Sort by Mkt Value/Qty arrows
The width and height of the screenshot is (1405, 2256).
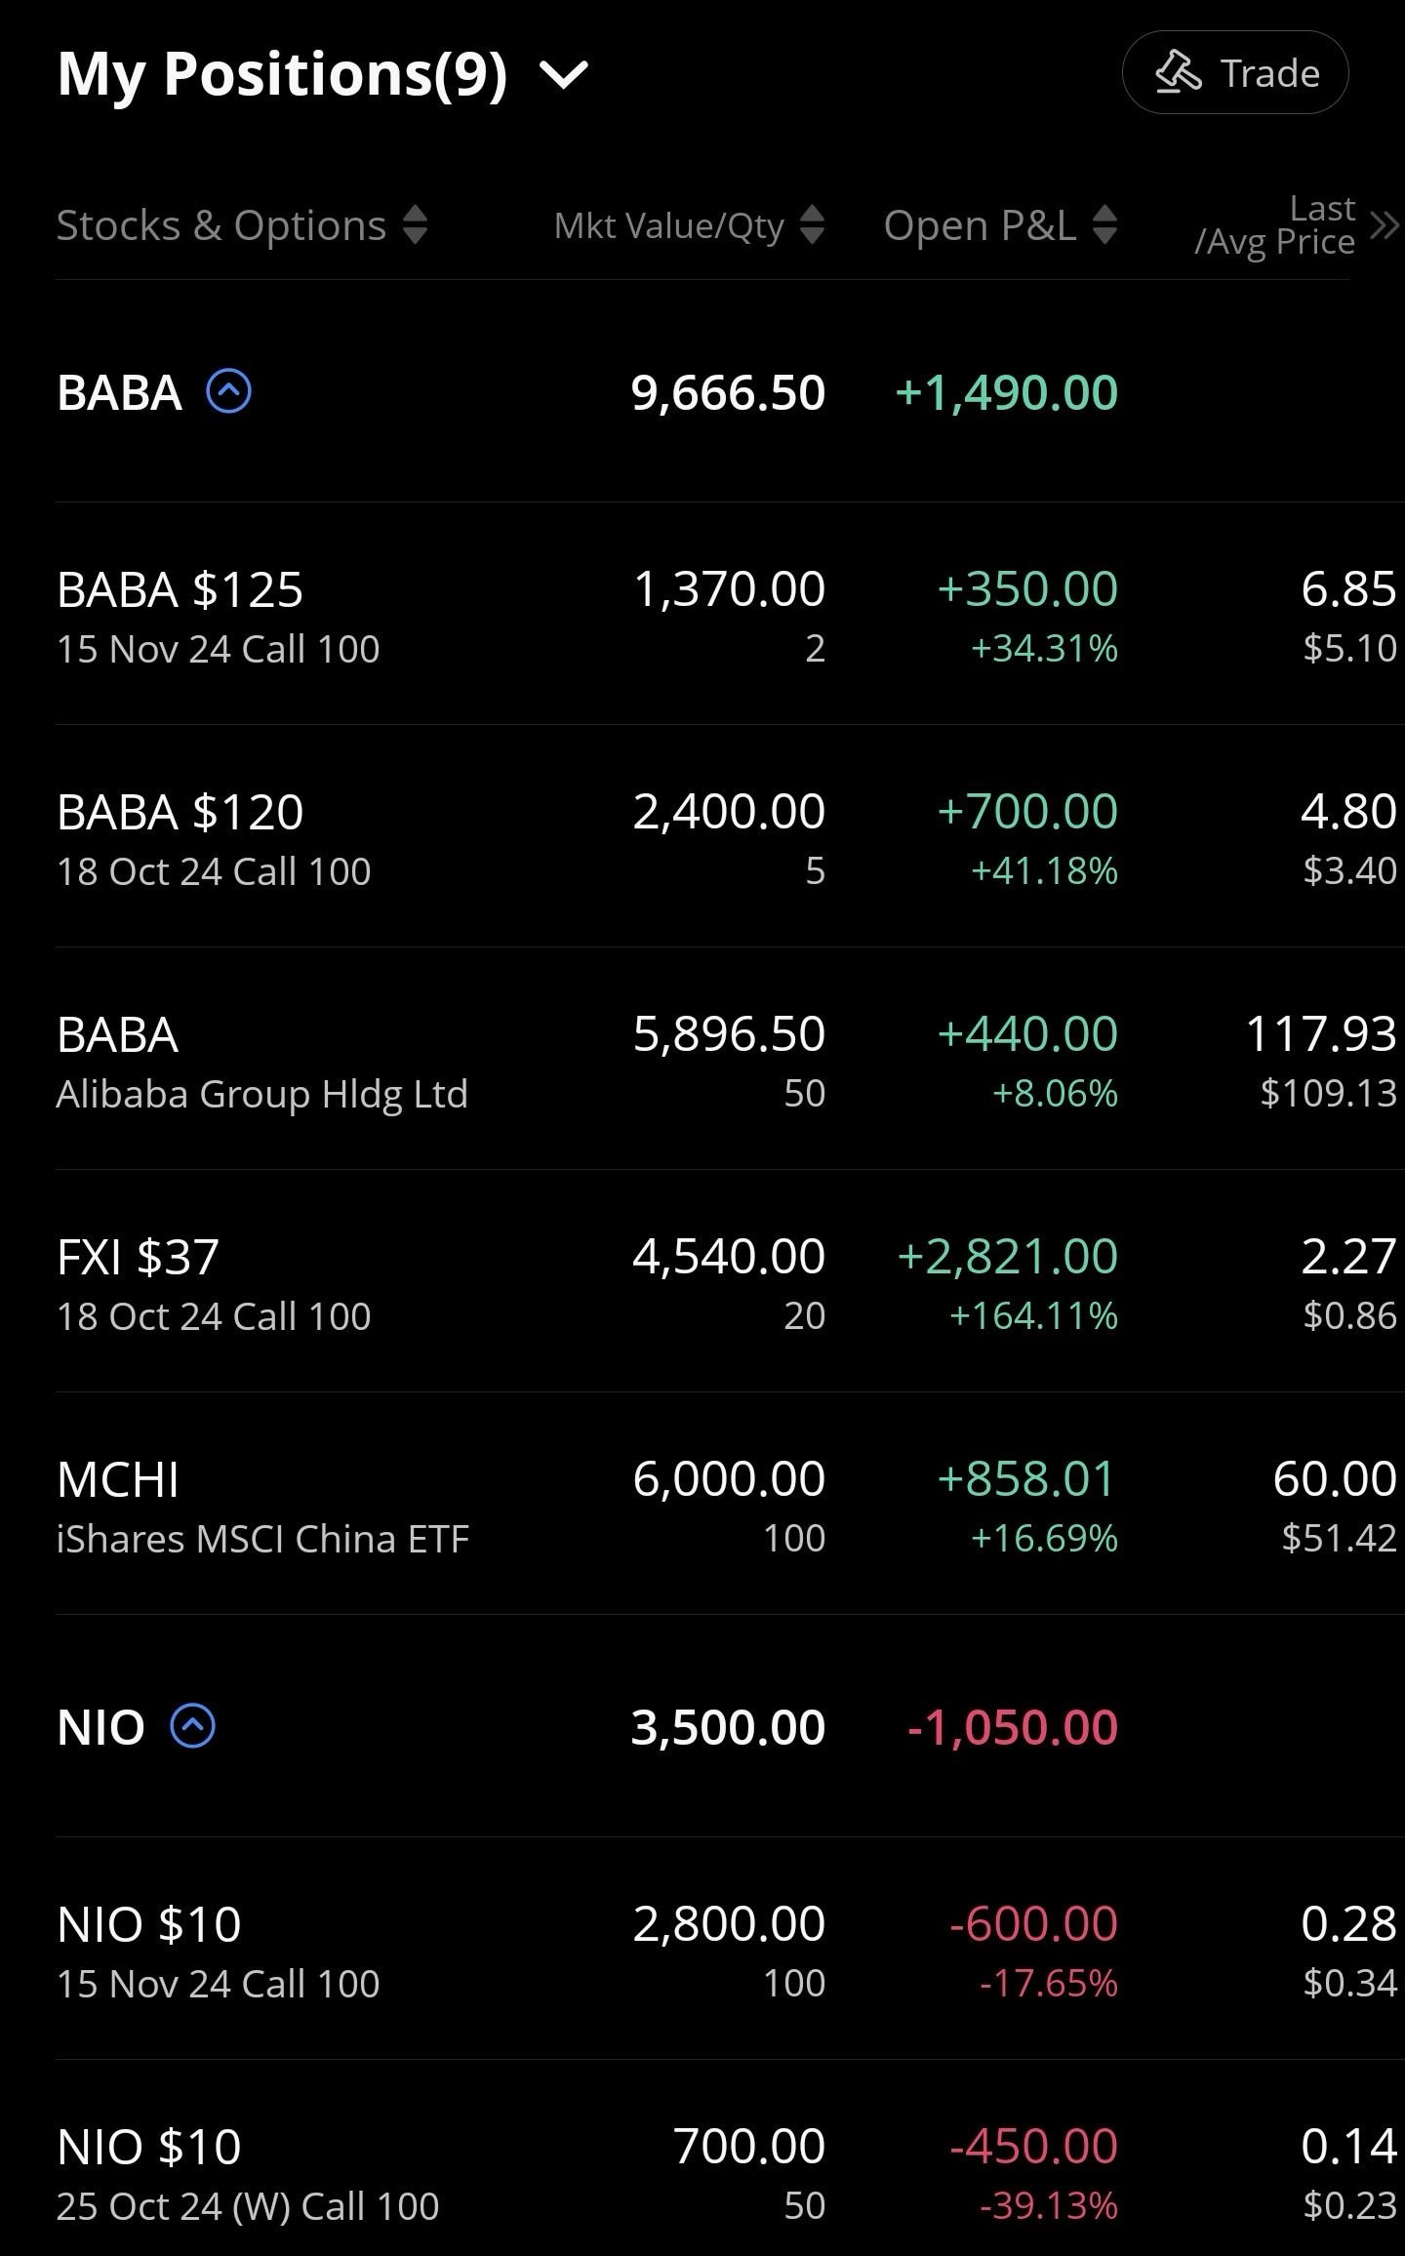point(812,224)
